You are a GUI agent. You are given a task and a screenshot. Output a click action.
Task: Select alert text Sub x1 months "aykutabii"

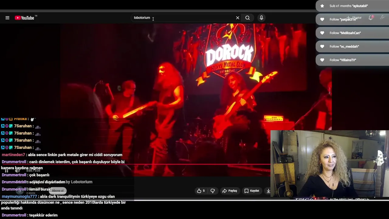[x=349, y=6]
